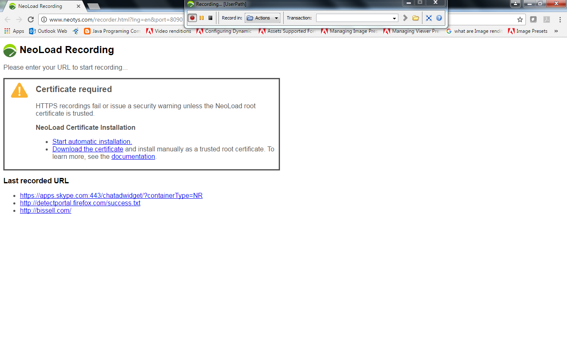567x355 pixels.
Task: Click the 'Last recorded URL' heading
Action: coord(36,181)
